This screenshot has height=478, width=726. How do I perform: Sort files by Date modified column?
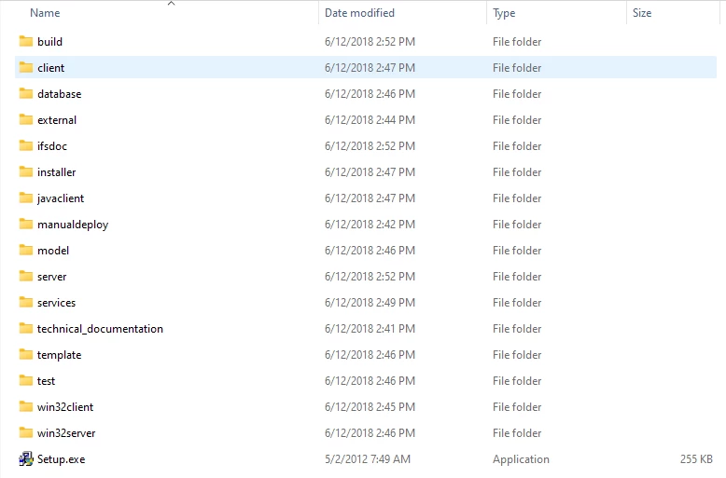click(x=359, y=13)
